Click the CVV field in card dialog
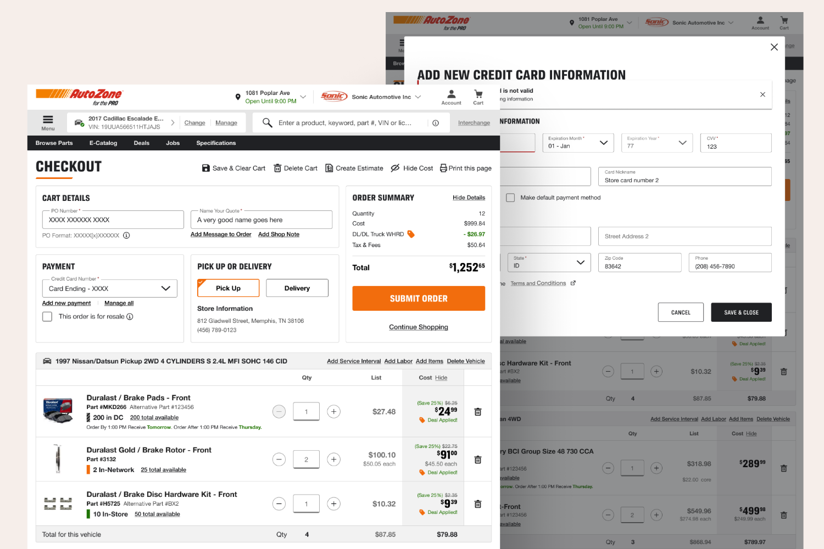Viewport: 824px width, 549px height. 736,143
